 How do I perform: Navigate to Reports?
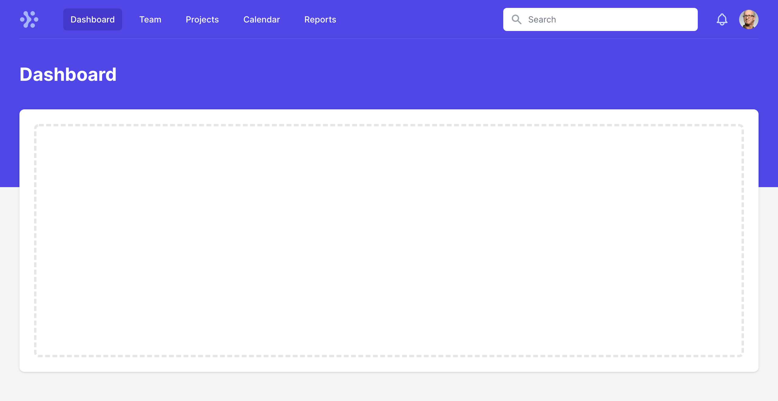click(x=320, y=19)
